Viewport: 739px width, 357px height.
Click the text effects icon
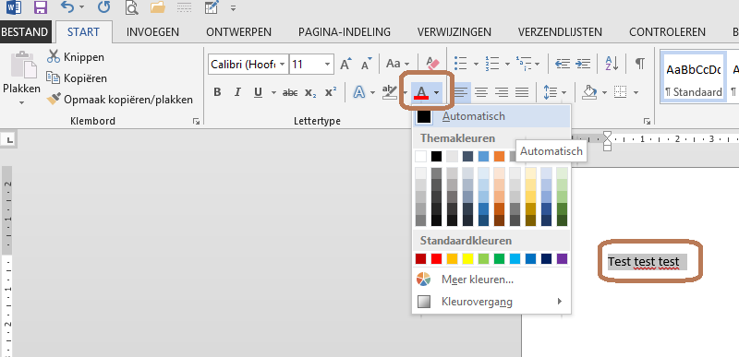[x=359, y=92]
